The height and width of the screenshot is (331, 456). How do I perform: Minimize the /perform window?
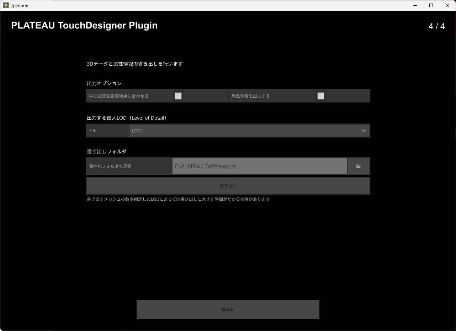coord(415,5)
